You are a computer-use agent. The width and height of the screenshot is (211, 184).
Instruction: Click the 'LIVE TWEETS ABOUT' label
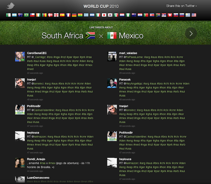coord(101,27)
